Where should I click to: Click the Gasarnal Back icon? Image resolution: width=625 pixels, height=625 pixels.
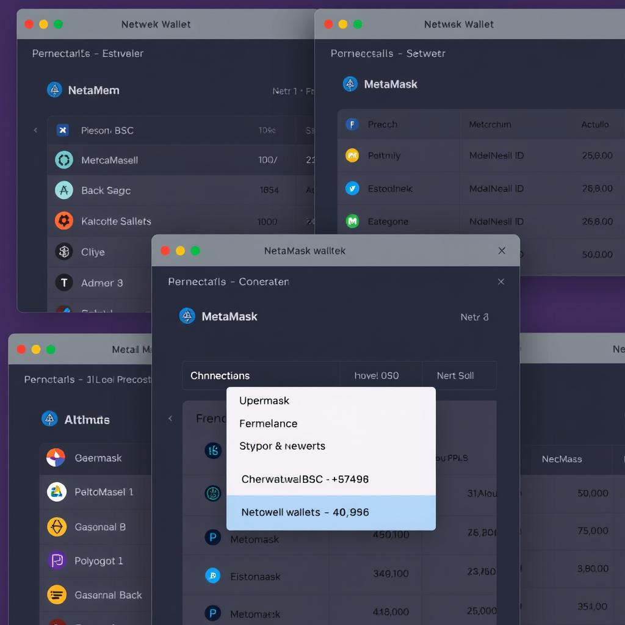tap(57, 594)
